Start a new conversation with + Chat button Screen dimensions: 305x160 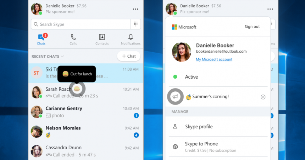129,56
